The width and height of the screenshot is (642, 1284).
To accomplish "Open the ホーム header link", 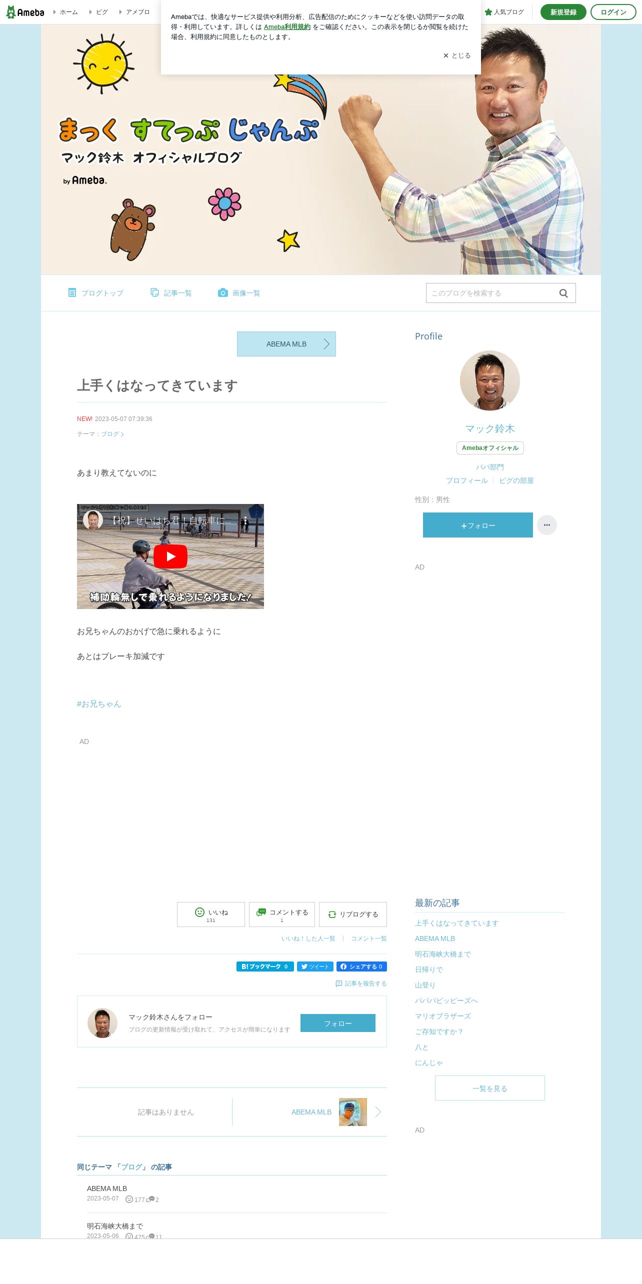I will pos(65,12).
